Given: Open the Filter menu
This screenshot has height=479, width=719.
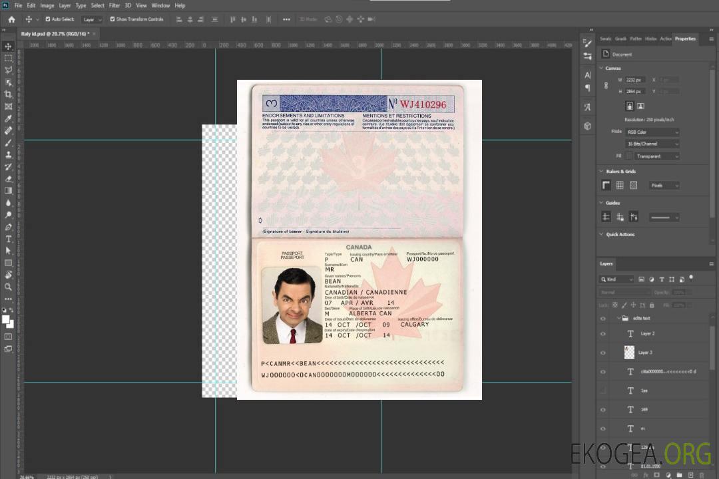Looking at the screenshot, I should tap(115, 5).
